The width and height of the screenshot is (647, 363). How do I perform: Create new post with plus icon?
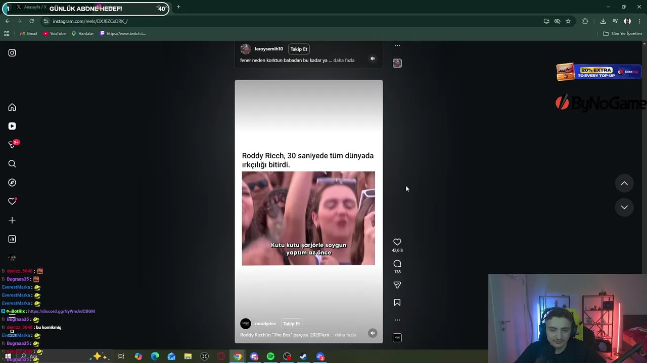(12, 220)
